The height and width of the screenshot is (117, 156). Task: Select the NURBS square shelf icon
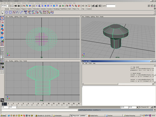coord(10,12)
